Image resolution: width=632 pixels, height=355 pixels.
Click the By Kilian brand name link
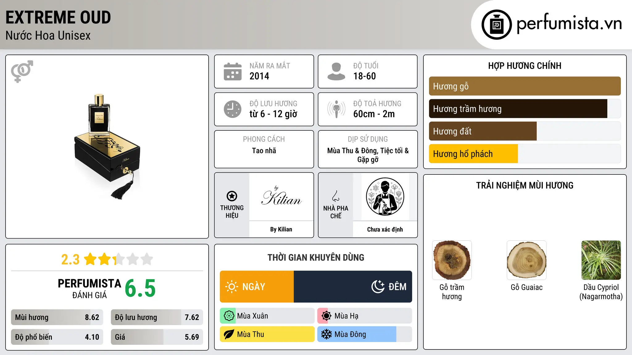[x=281, y=229]
